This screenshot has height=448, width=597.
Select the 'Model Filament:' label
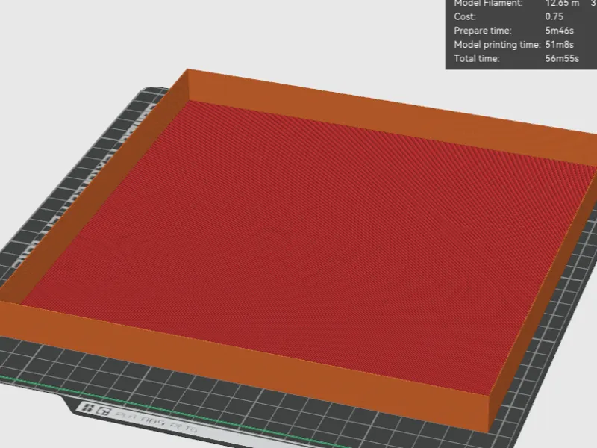coord(488,4)
